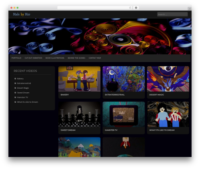
Task: Click the red close window button
Action: click(12, 8)
